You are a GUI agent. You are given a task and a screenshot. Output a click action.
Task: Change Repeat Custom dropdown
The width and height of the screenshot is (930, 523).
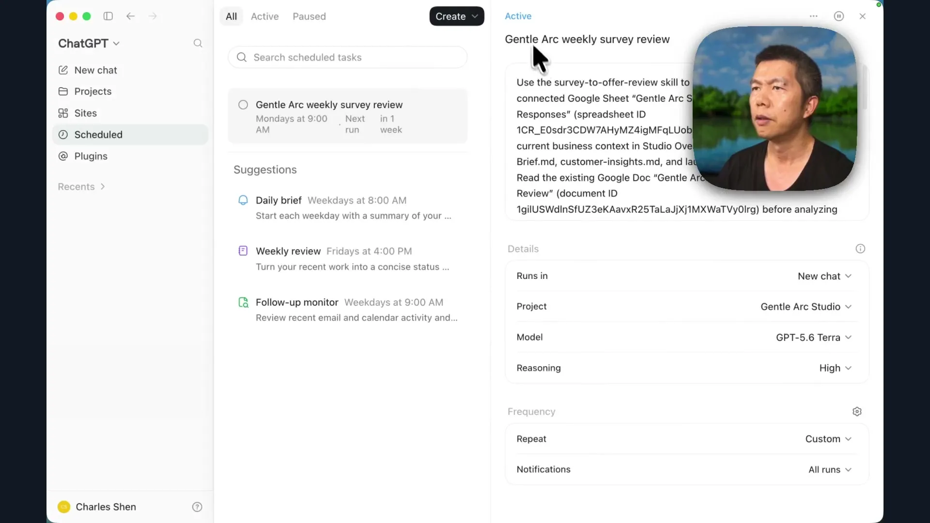click(x=828, y=439)
